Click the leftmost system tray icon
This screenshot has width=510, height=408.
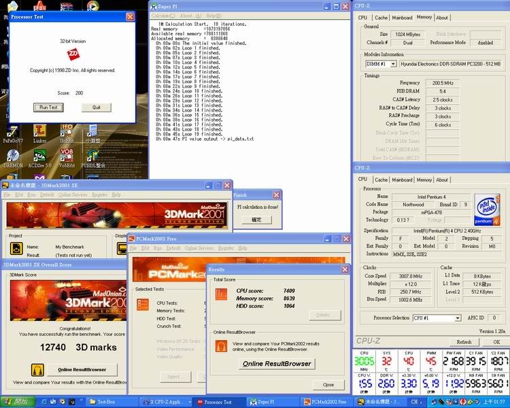(x=434, y=402)
